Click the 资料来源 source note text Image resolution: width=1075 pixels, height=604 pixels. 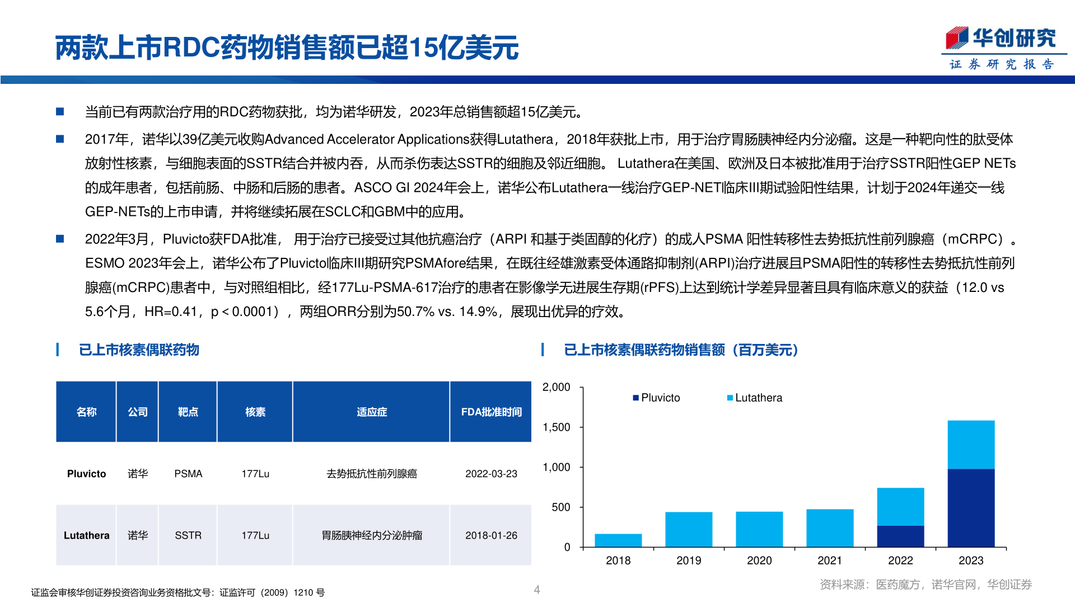[x=926, y=584]
